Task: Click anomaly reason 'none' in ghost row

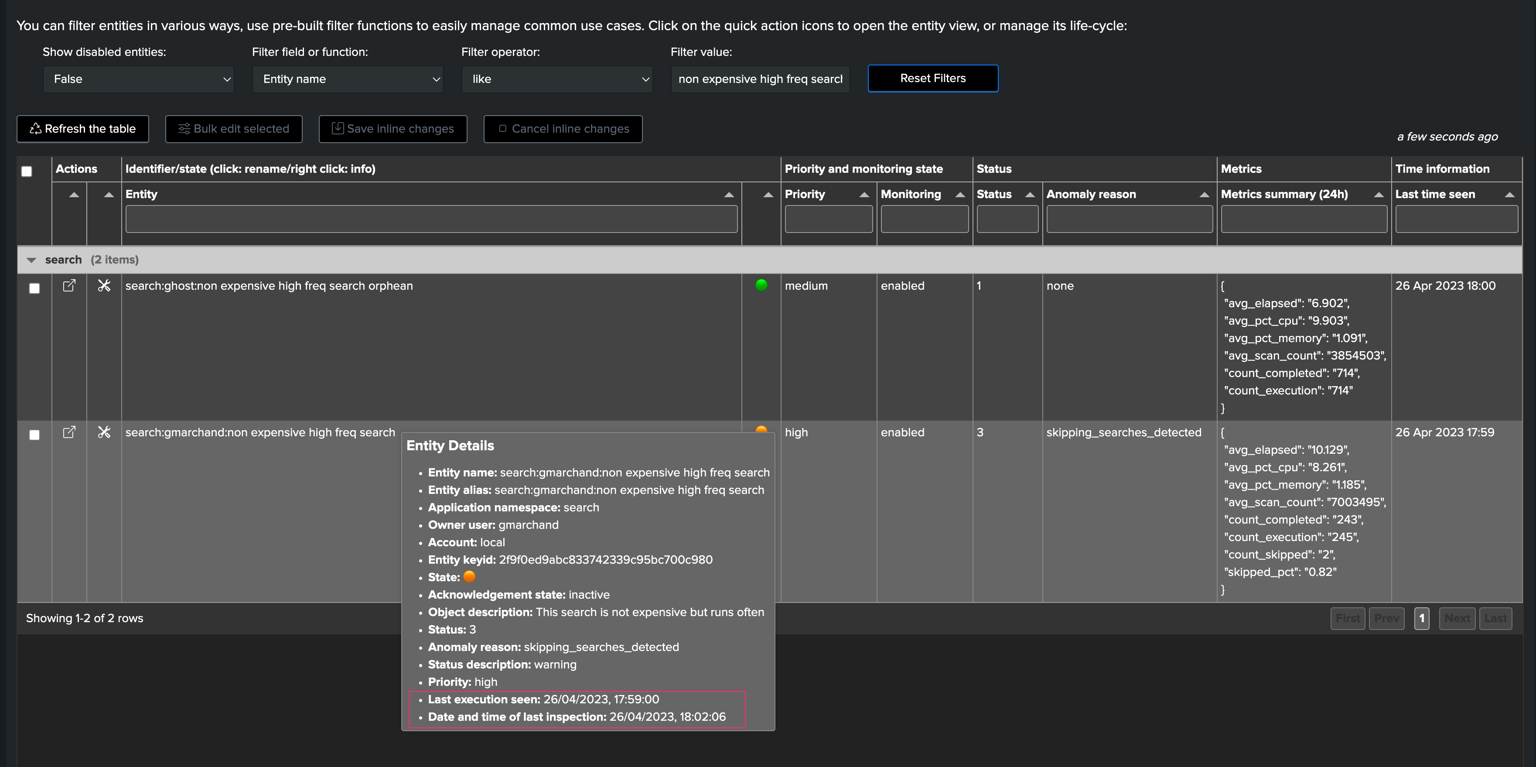Action: [x=1060, y=286]
